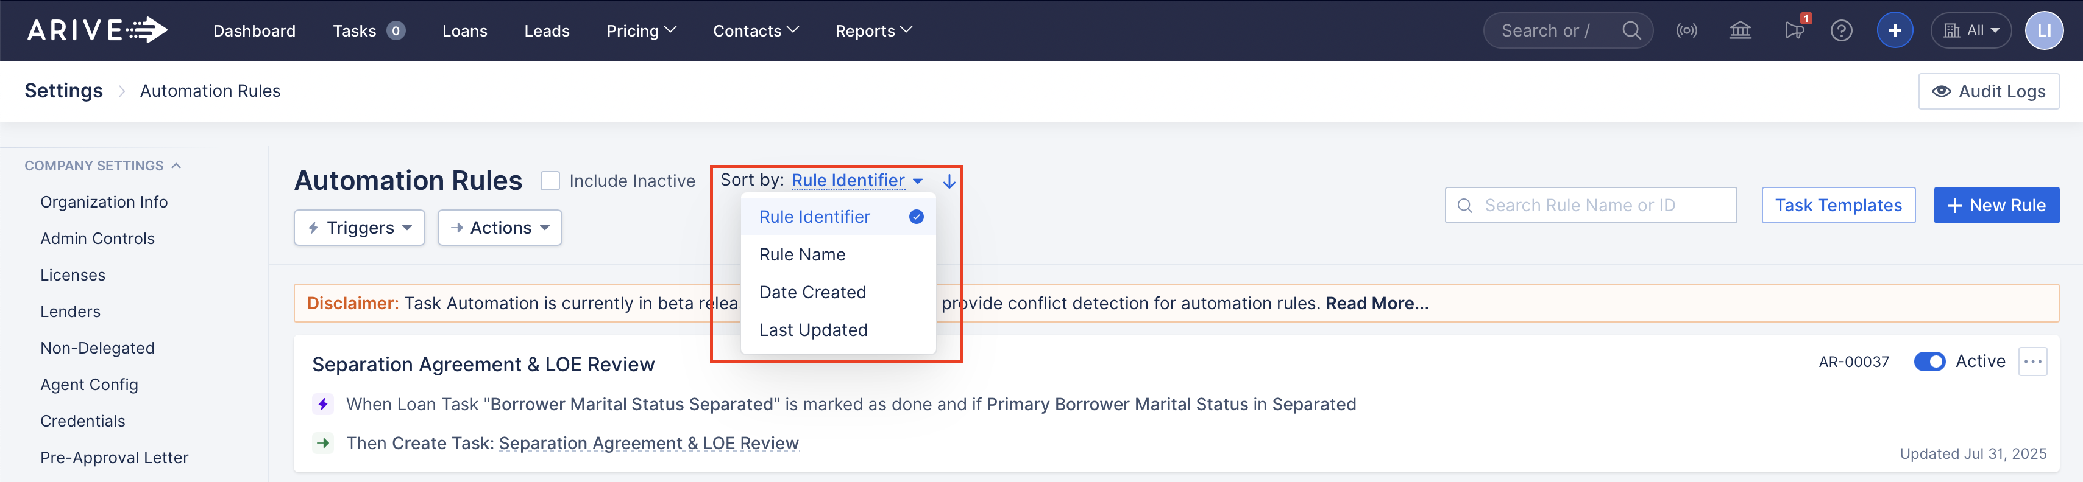2083x482 pixels.
Task: Open Non-Delegated settings
Action: tap(97, 348)
